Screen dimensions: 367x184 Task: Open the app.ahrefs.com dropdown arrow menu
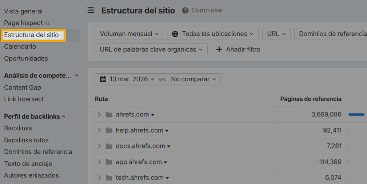coord(165,162)
